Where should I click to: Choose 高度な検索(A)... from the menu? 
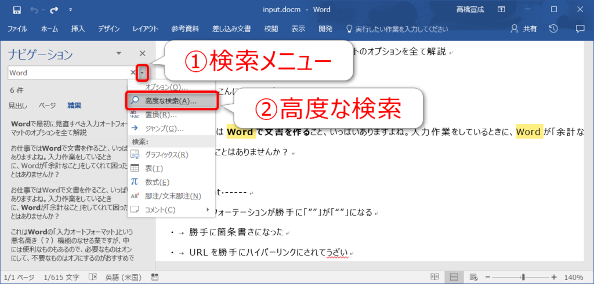(172, 101)
